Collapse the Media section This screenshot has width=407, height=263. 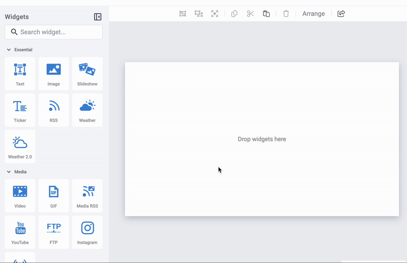[9, 172]
